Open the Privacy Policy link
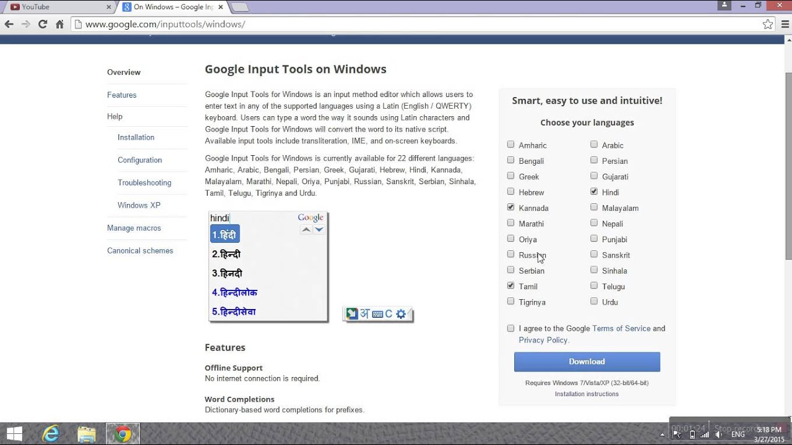 point(543,340)
